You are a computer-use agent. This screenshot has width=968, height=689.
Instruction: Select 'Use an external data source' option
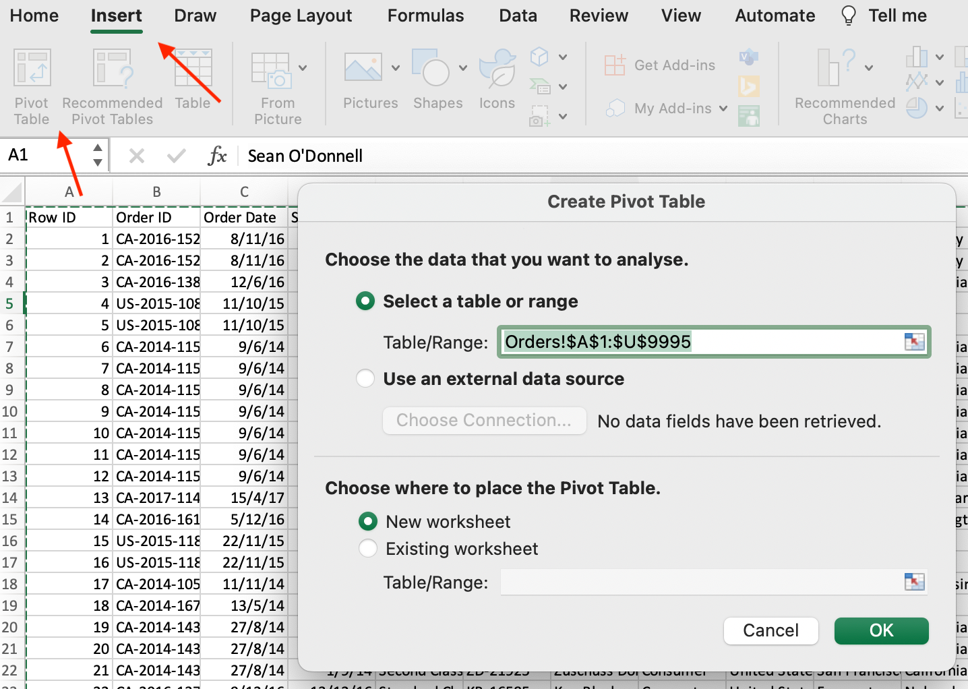click(x=365, y=379)
